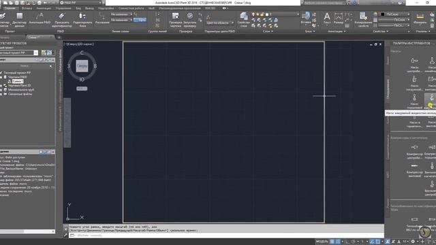Click the command line input field
Viewport: 436px width, 245px height.
pyautogui.click(x=226, y=235)
